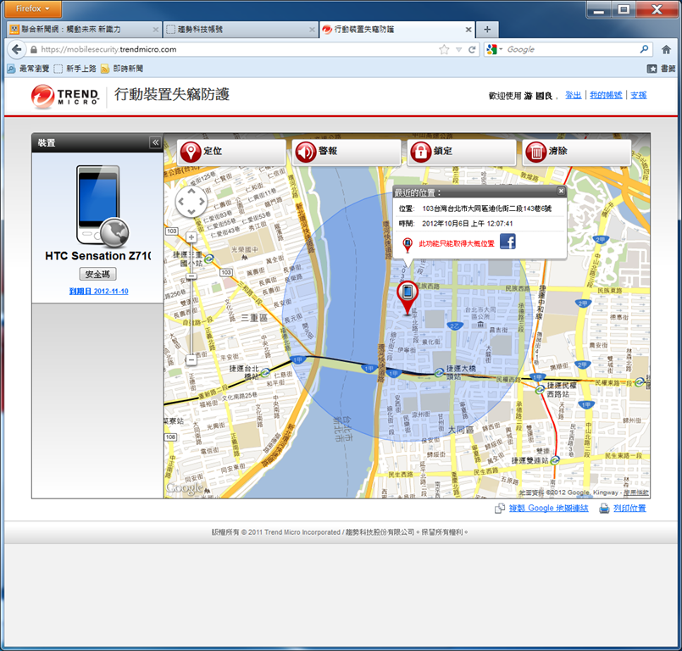Zoom out with the map minus button
This screenshot has width=682, height=651.
(191, 360)
